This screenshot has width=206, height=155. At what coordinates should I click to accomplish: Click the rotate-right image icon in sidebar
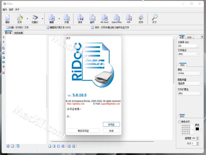[x=3, y=57]
